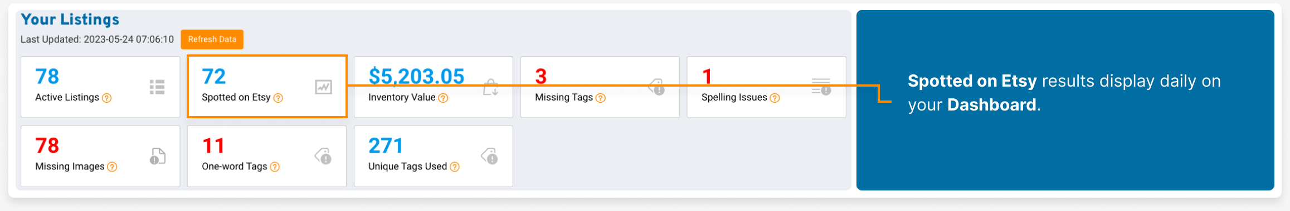Click the bag icon in Inventory Value card
Image resolution: width=1290 pixels, height=211 pixels.
tap(490, 87)
